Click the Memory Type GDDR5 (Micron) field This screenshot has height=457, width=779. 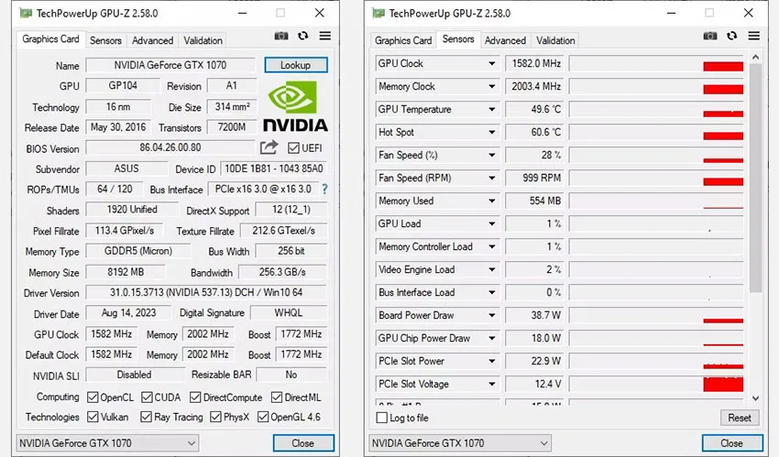pos(138,251)
